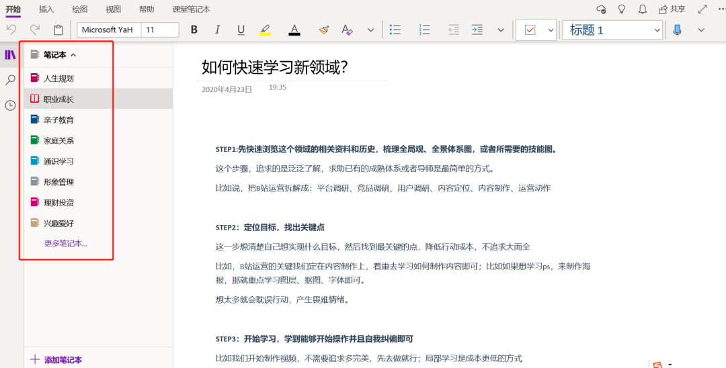Image resolution: width=726 pixels, height=368 pixels.
Task: Toggle bold formatting
Action: [x=194, y=30]
